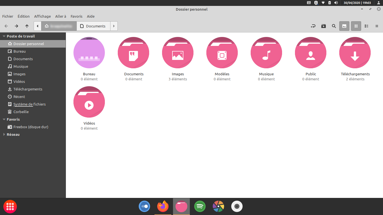The width and height of the screenshot is (383, 215).
Task: Open the Aide menu
Action: (x=91, y=16)
